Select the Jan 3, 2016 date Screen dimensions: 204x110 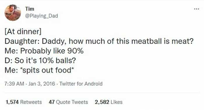point(41,84)
